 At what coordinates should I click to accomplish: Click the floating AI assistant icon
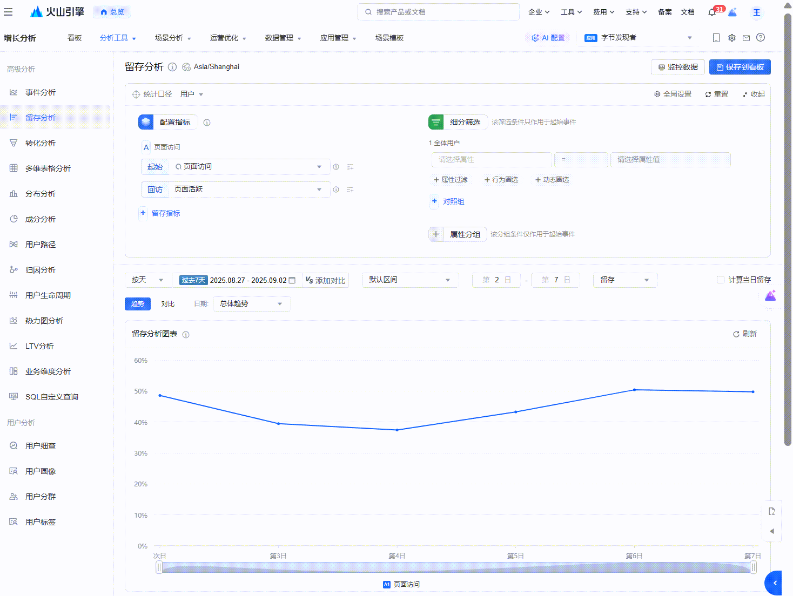pyautogui.click(x=770, y=296)
